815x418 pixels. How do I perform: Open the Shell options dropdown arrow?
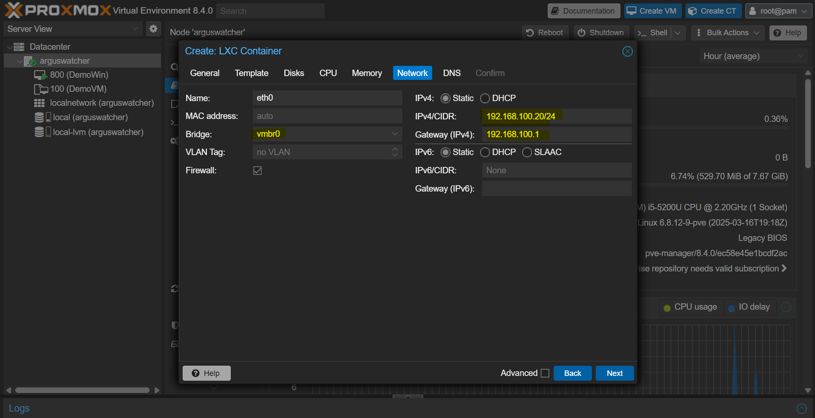(678, 33)
